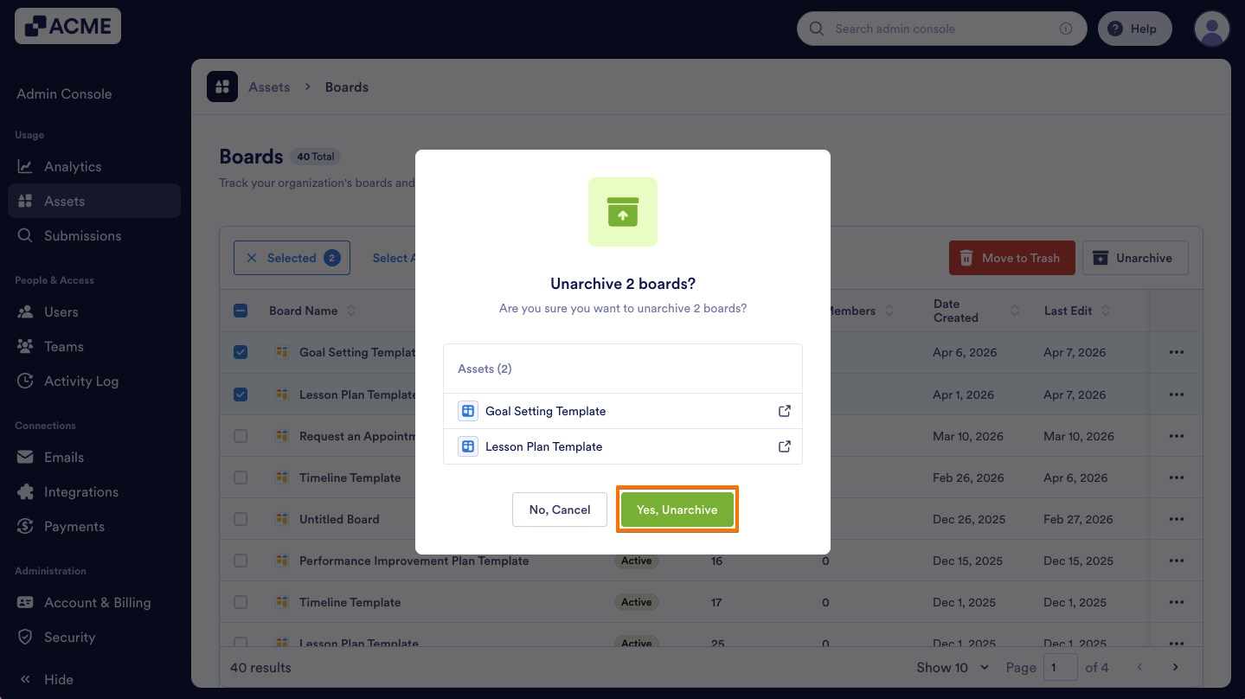Image resolution: width=1245 pixels, height=699 pixels.
Task: Confirm with Yes, Unarchive button
Action: [x=677, y=510]
